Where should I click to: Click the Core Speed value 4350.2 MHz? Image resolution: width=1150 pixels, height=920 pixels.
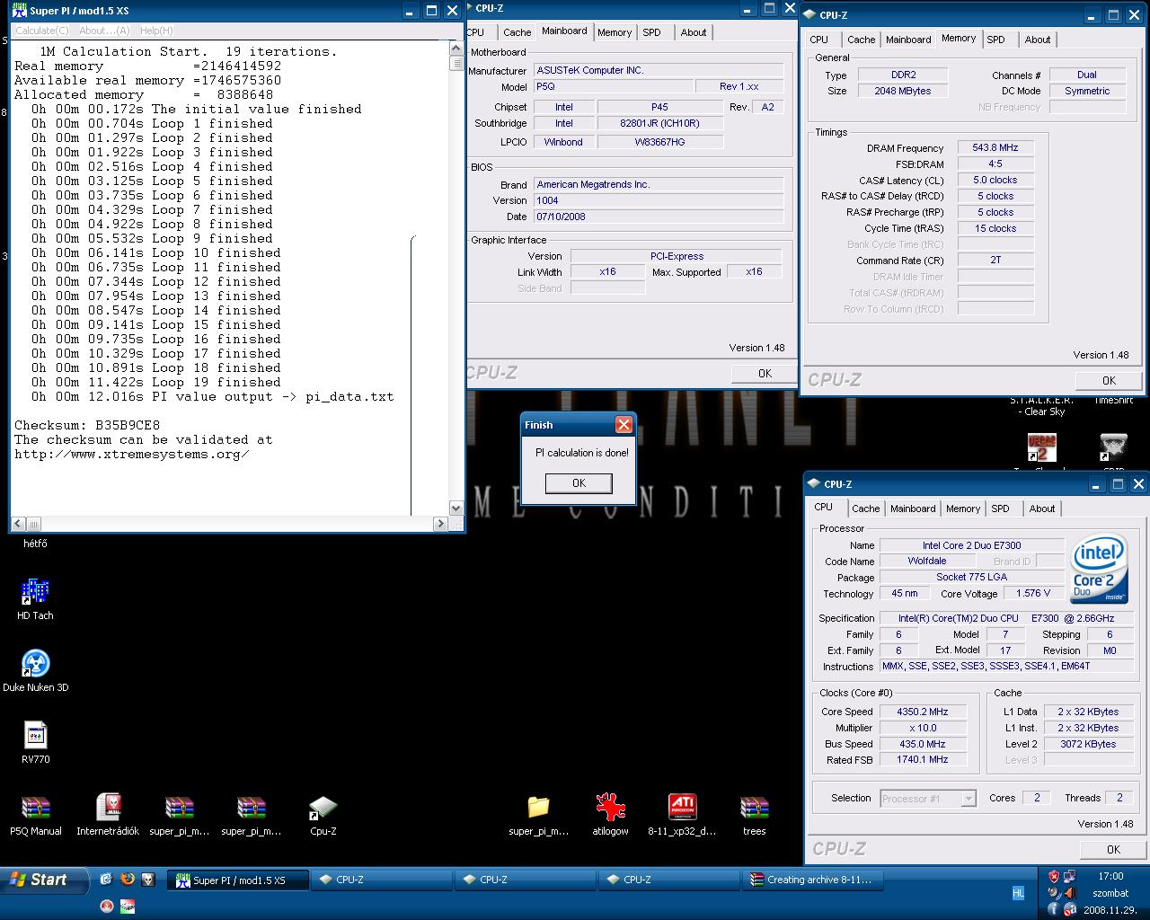coord(923,712)
